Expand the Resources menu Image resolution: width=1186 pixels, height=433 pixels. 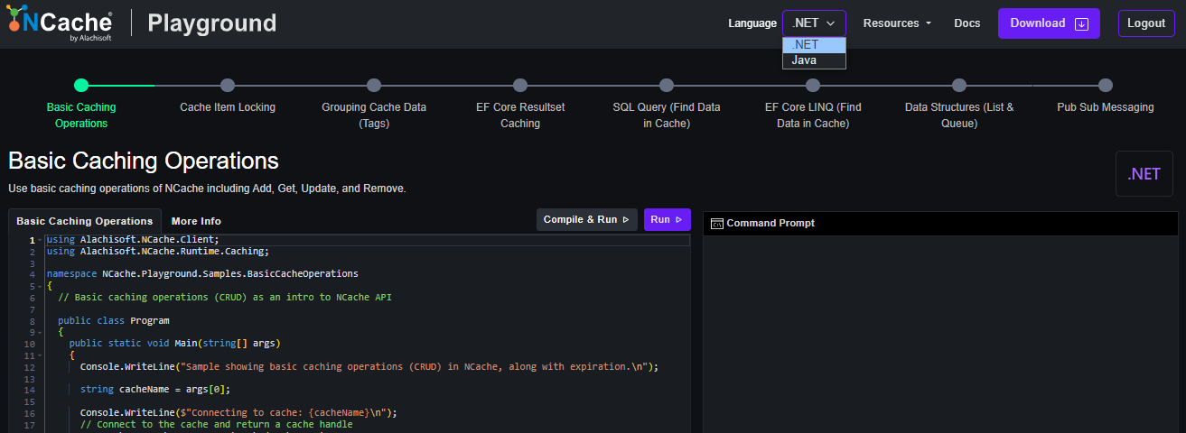(897, 23)
